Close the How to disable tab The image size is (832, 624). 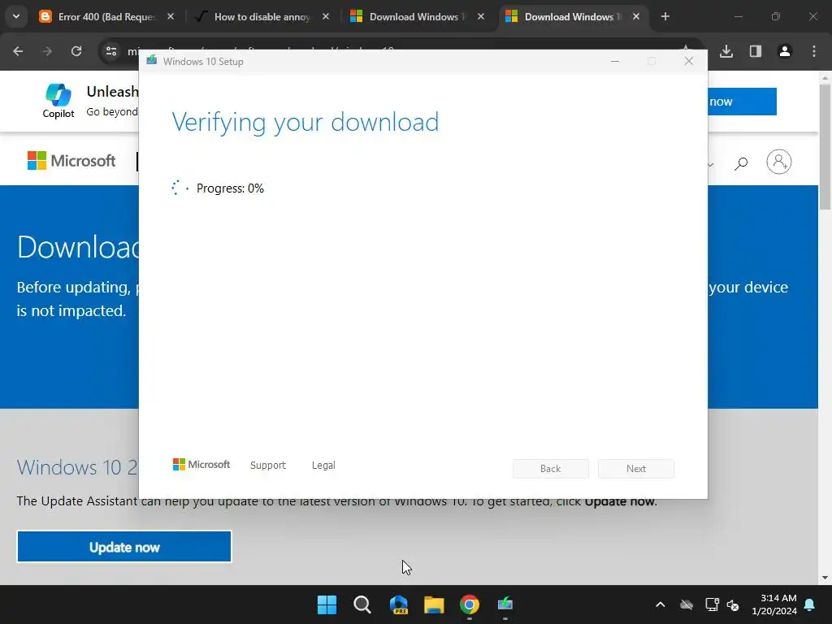326,16
